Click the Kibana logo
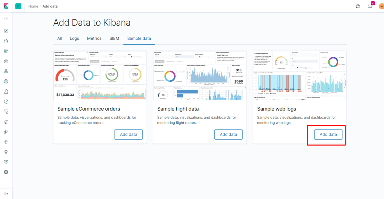Screen dimensions: 384x199 click(6, 6)
